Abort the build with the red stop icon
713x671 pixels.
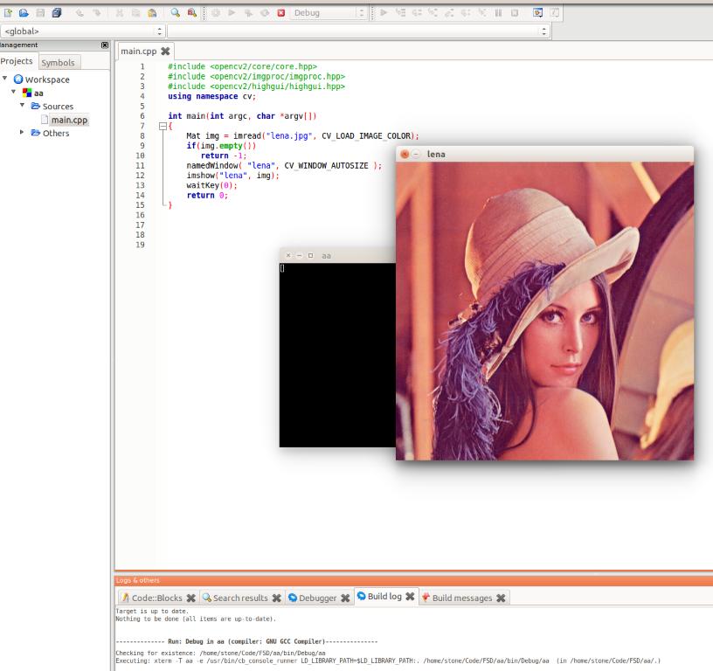pyautogui.click(x=281, y=13)
